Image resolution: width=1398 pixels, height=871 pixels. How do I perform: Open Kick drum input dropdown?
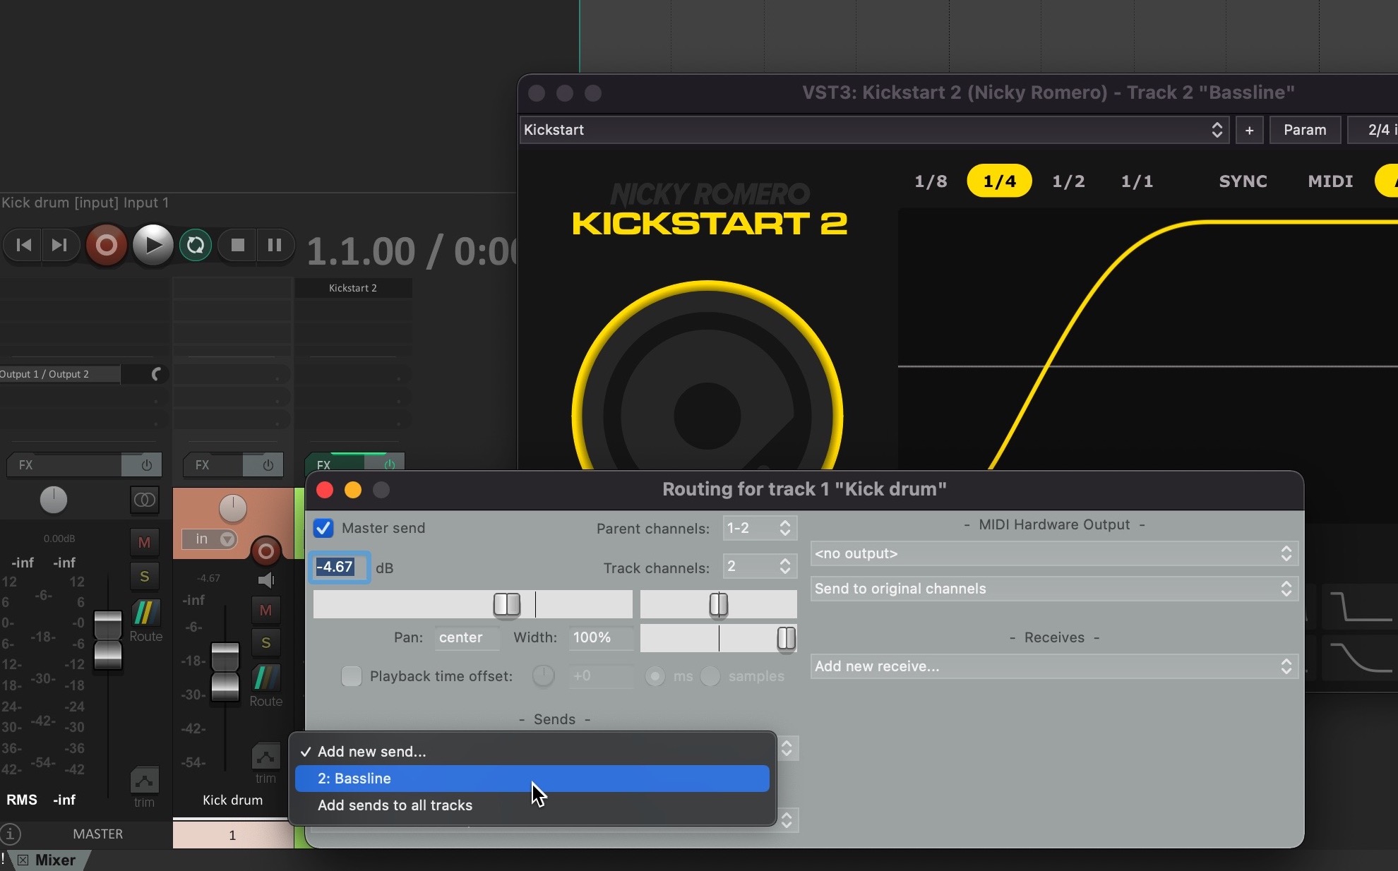coord(208,539)
